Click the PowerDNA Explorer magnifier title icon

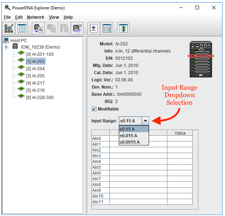pos(8,8)
